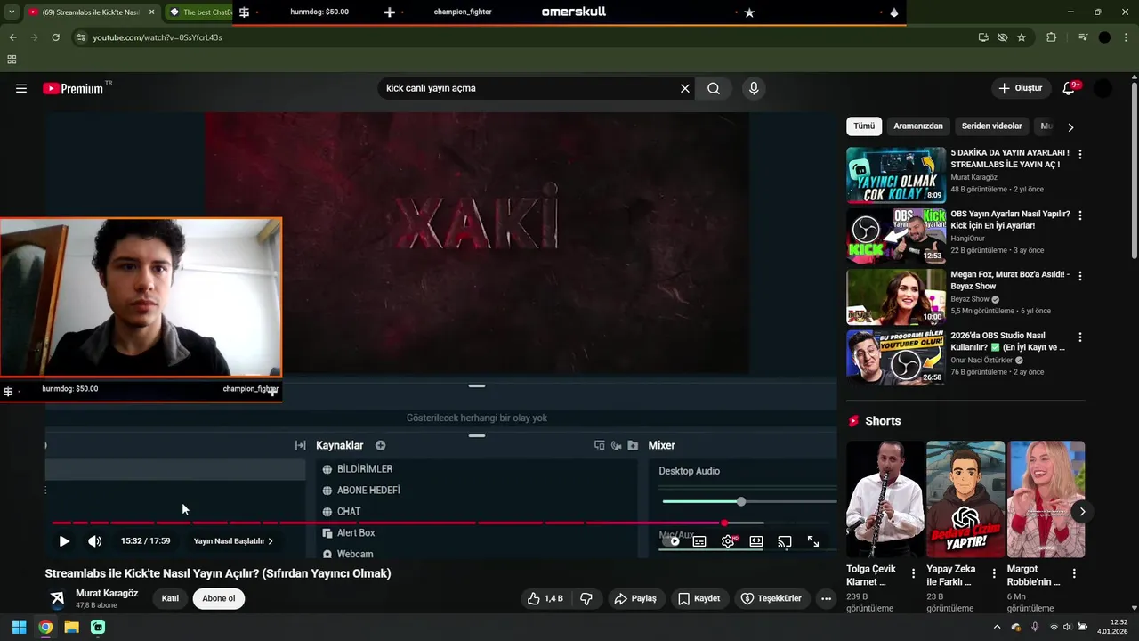Switch to The best ChatB browser tab
The height and width of the screenshot is (641, 1139).
pos(202,12)
